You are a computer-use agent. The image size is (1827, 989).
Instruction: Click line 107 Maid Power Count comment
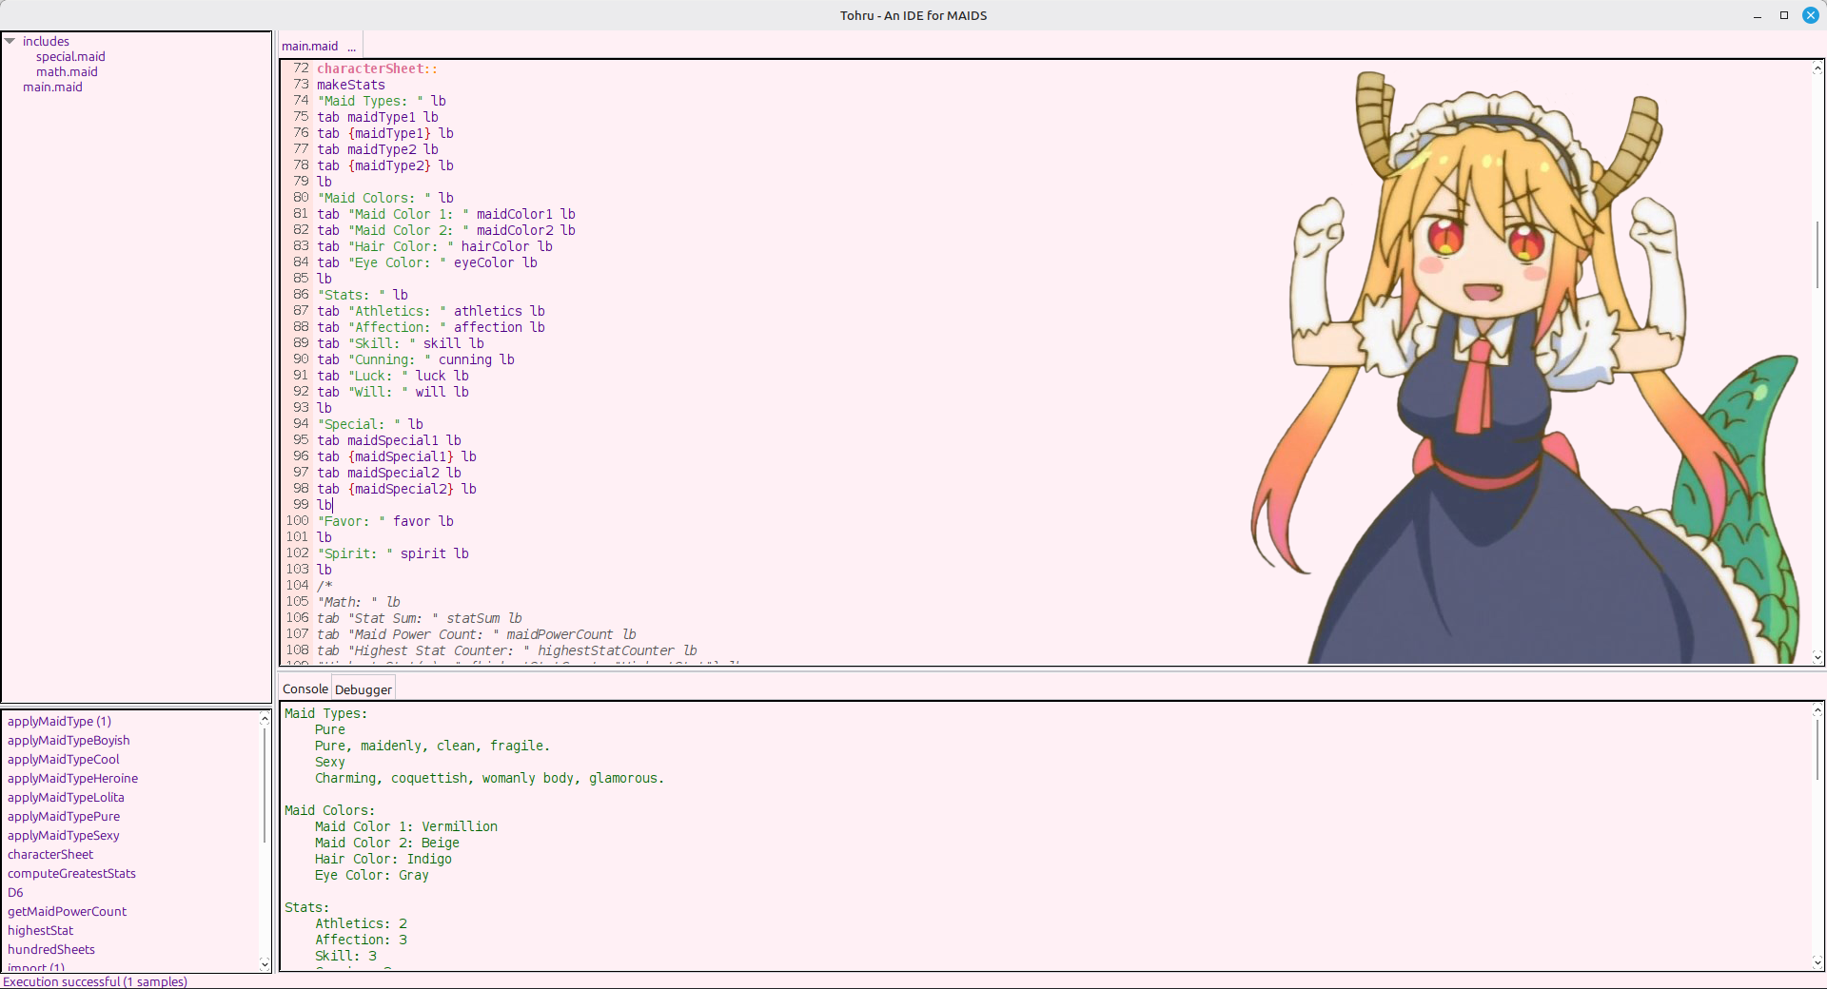point(477,634)
